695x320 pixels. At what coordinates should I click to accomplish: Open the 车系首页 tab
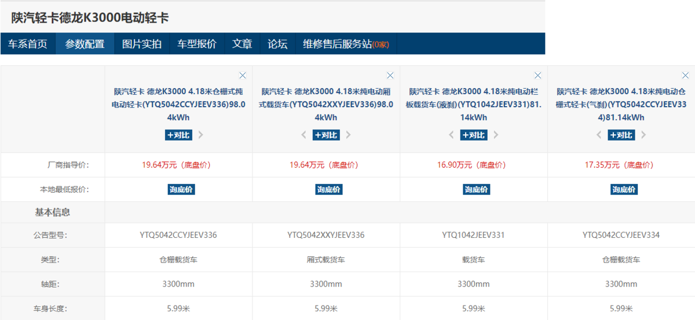pos(28,44)
